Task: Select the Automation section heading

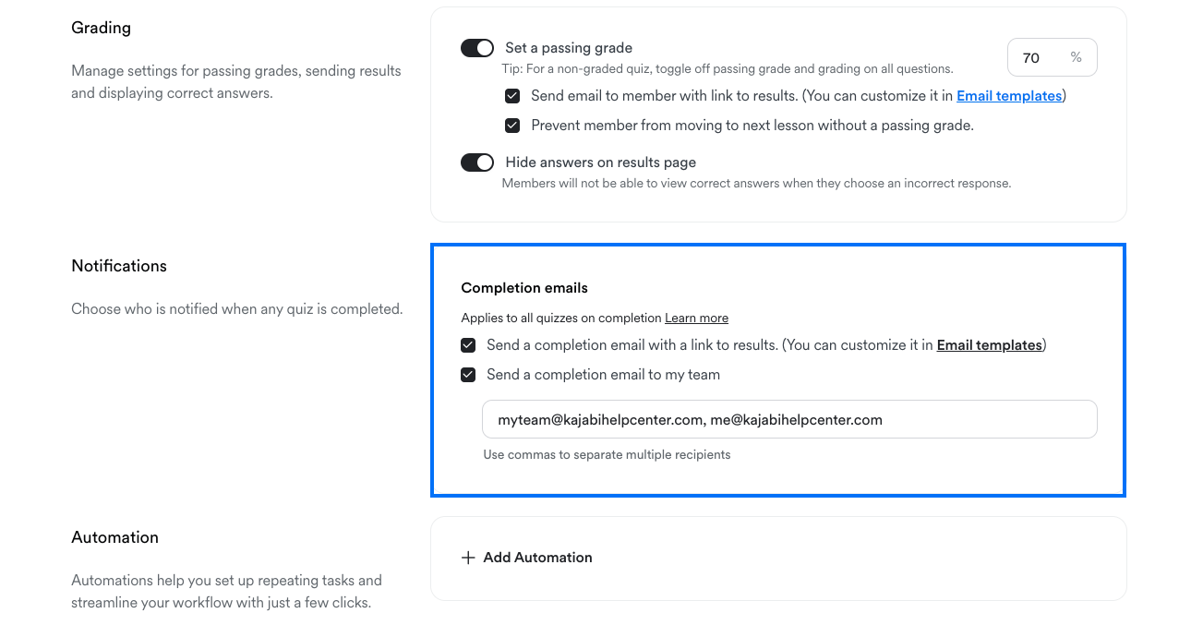Action: pos(115,537)
